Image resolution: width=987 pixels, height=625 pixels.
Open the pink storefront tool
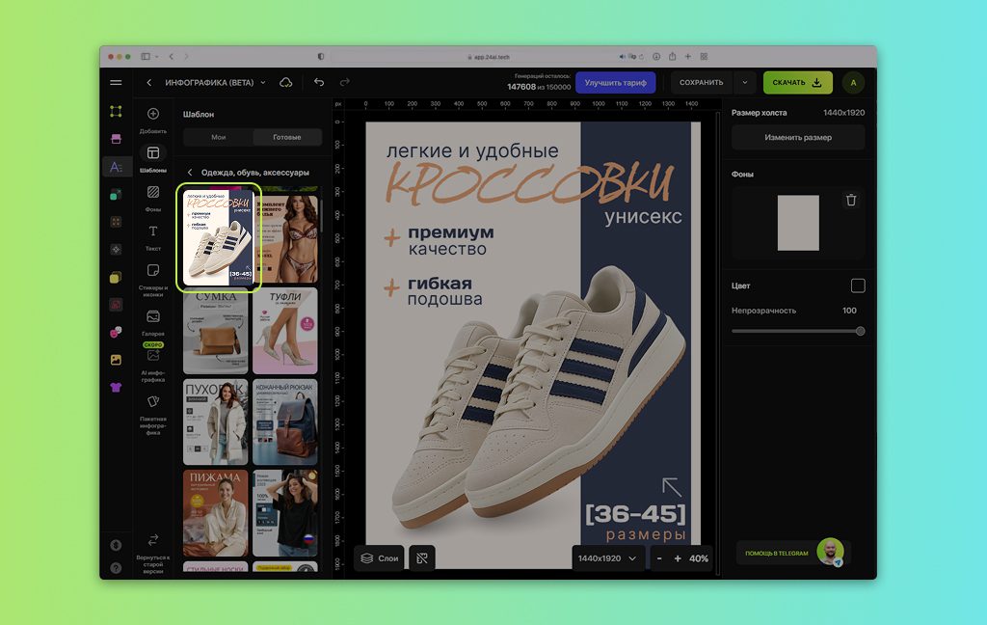coord(116,139)
